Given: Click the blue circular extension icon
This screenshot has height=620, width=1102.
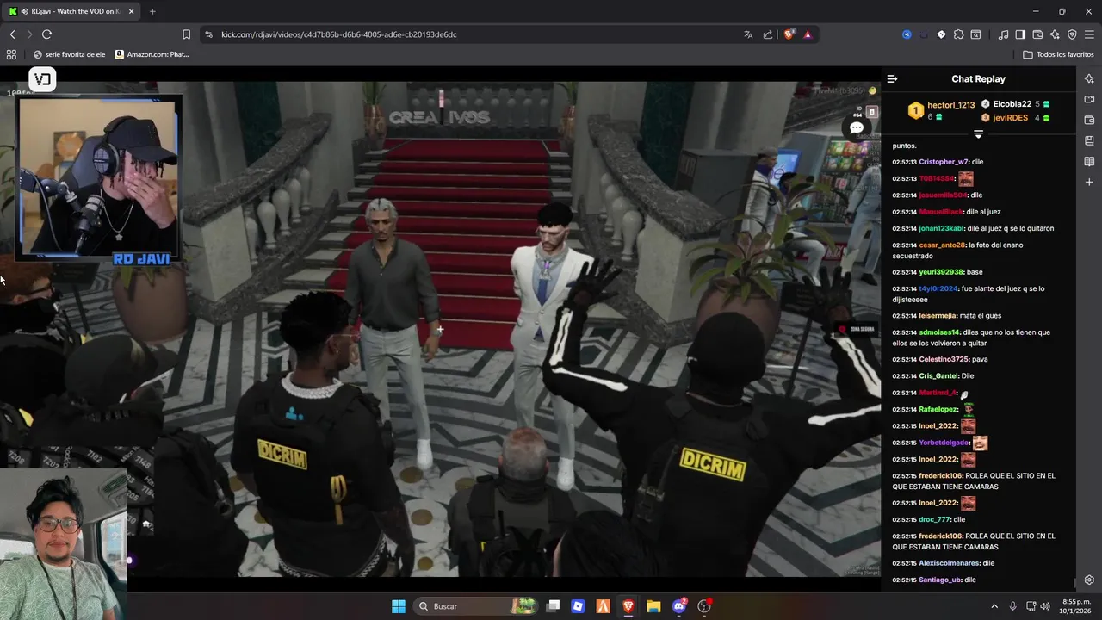Looking at the screenshot, I should (907, 34).
